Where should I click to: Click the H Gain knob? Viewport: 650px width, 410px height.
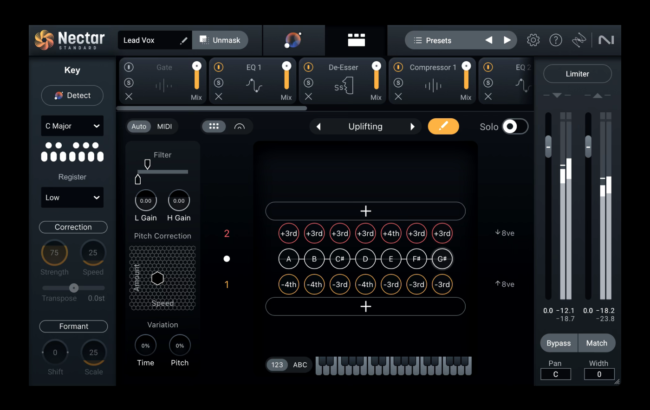179,201
